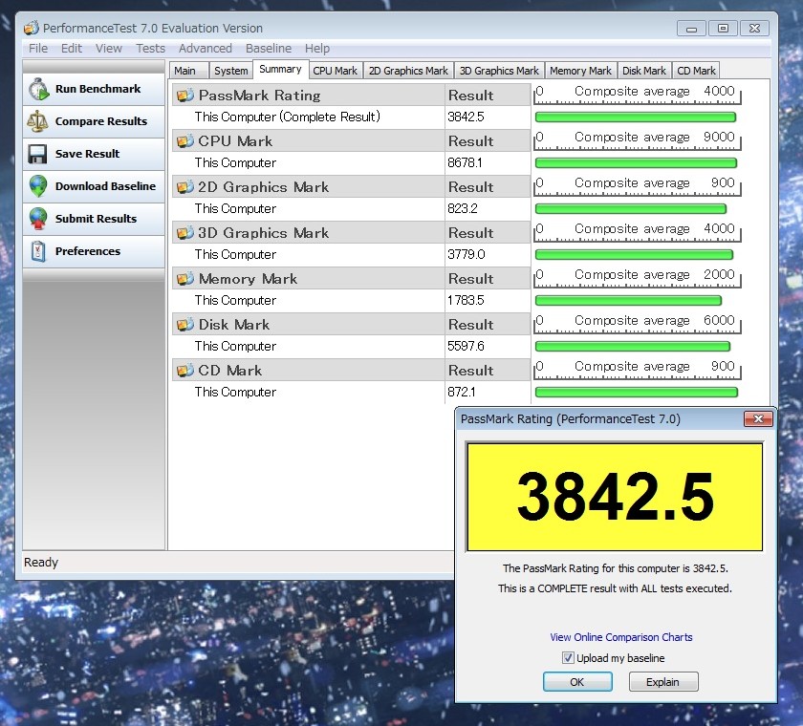Click the PassMark Rating green result bar
This screenshot has height=726, width=803.
click(x=636, y=117)
